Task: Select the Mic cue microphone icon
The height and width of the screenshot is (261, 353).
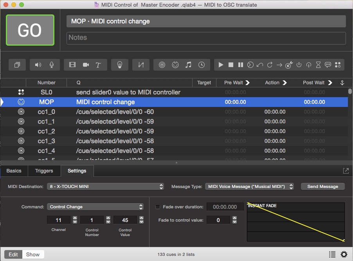Action: pyautogui.click(x=51, y=65)
